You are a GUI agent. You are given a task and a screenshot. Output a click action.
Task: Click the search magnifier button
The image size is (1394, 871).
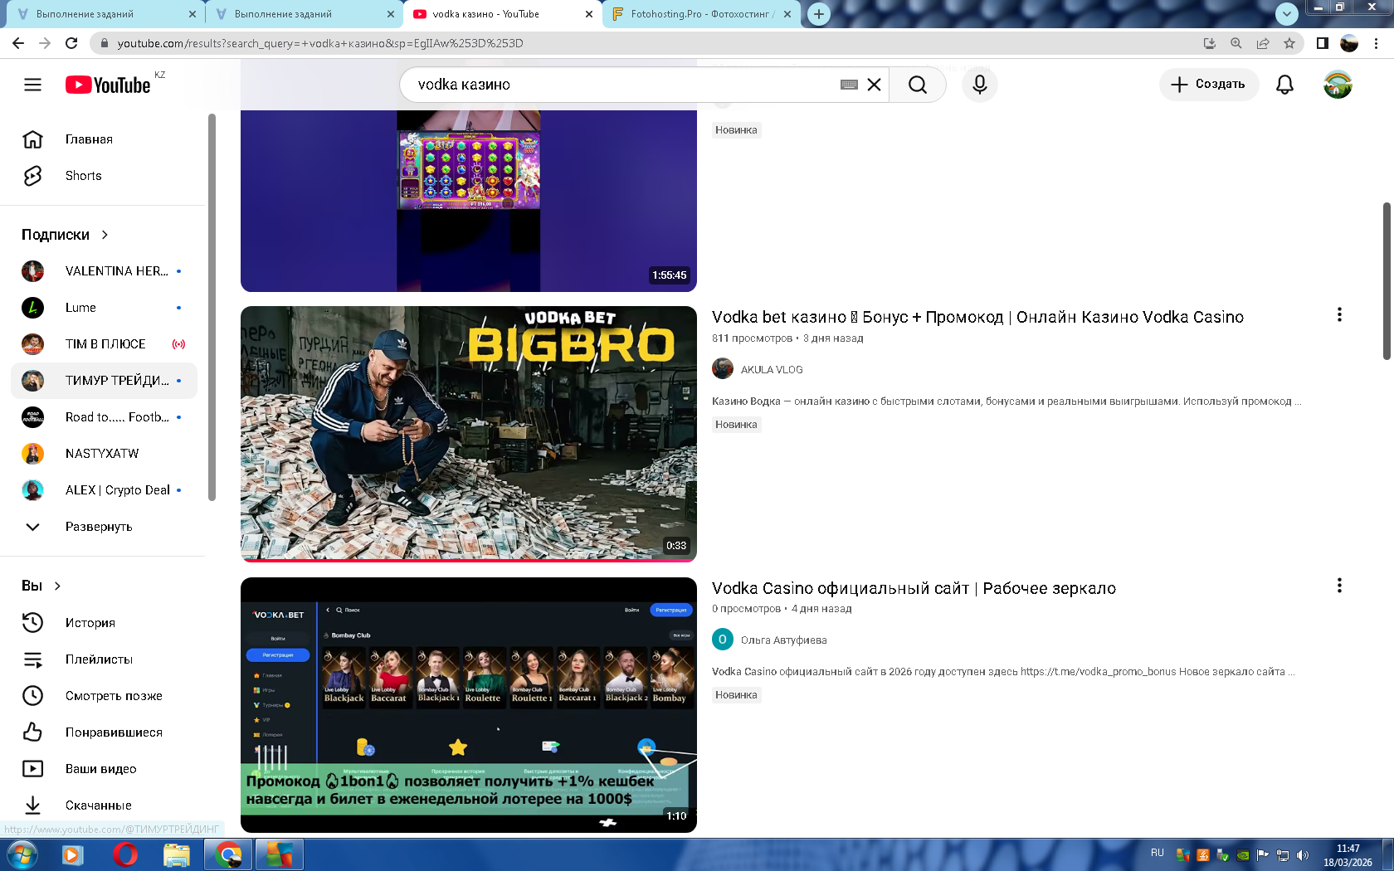(917, 85)
